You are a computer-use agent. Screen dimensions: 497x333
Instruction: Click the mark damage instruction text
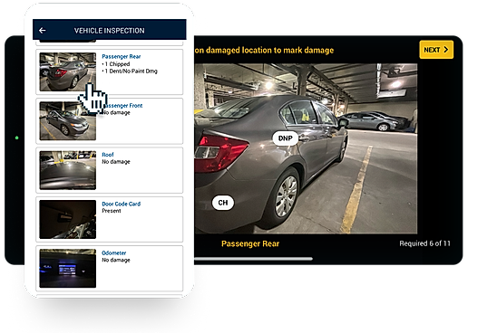(x=264, y=51)
